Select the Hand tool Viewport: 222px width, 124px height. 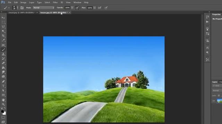pos(3,100)
